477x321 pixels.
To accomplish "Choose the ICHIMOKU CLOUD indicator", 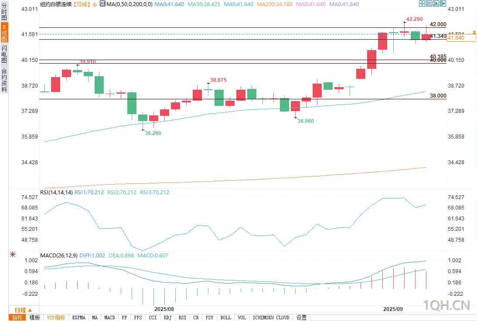I will [271, 318].
